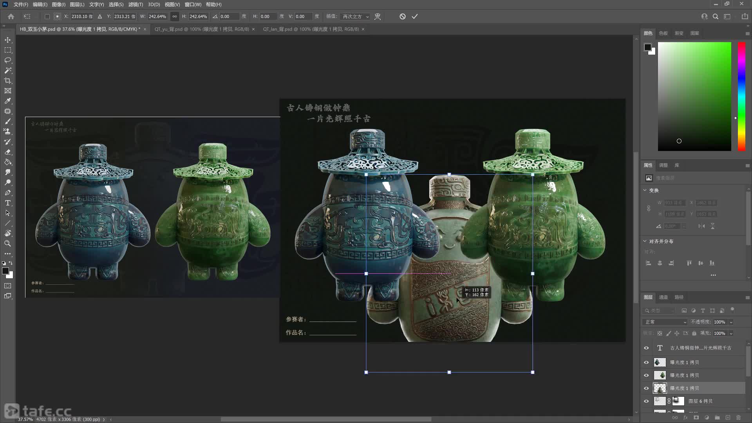Add layer mask icon

(696, 418)
